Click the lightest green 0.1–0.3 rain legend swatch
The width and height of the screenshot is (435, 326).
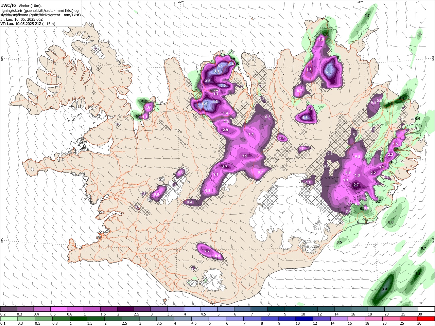tap(8, 319)
